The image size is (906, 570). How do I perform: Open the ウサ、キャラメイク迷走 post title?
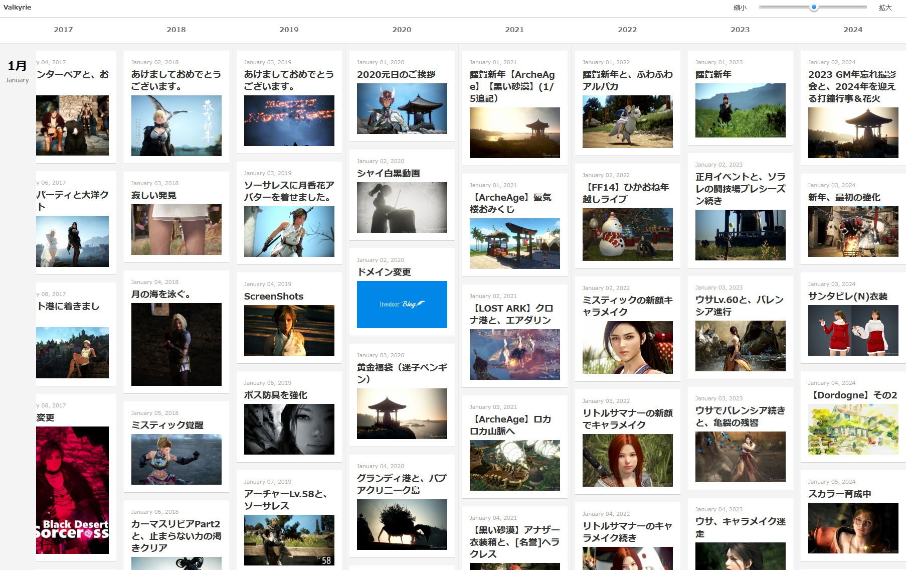click(x=741, y=527)
